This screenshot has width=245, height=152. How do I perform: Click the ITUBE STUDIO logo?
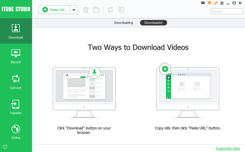coord(16,9)
